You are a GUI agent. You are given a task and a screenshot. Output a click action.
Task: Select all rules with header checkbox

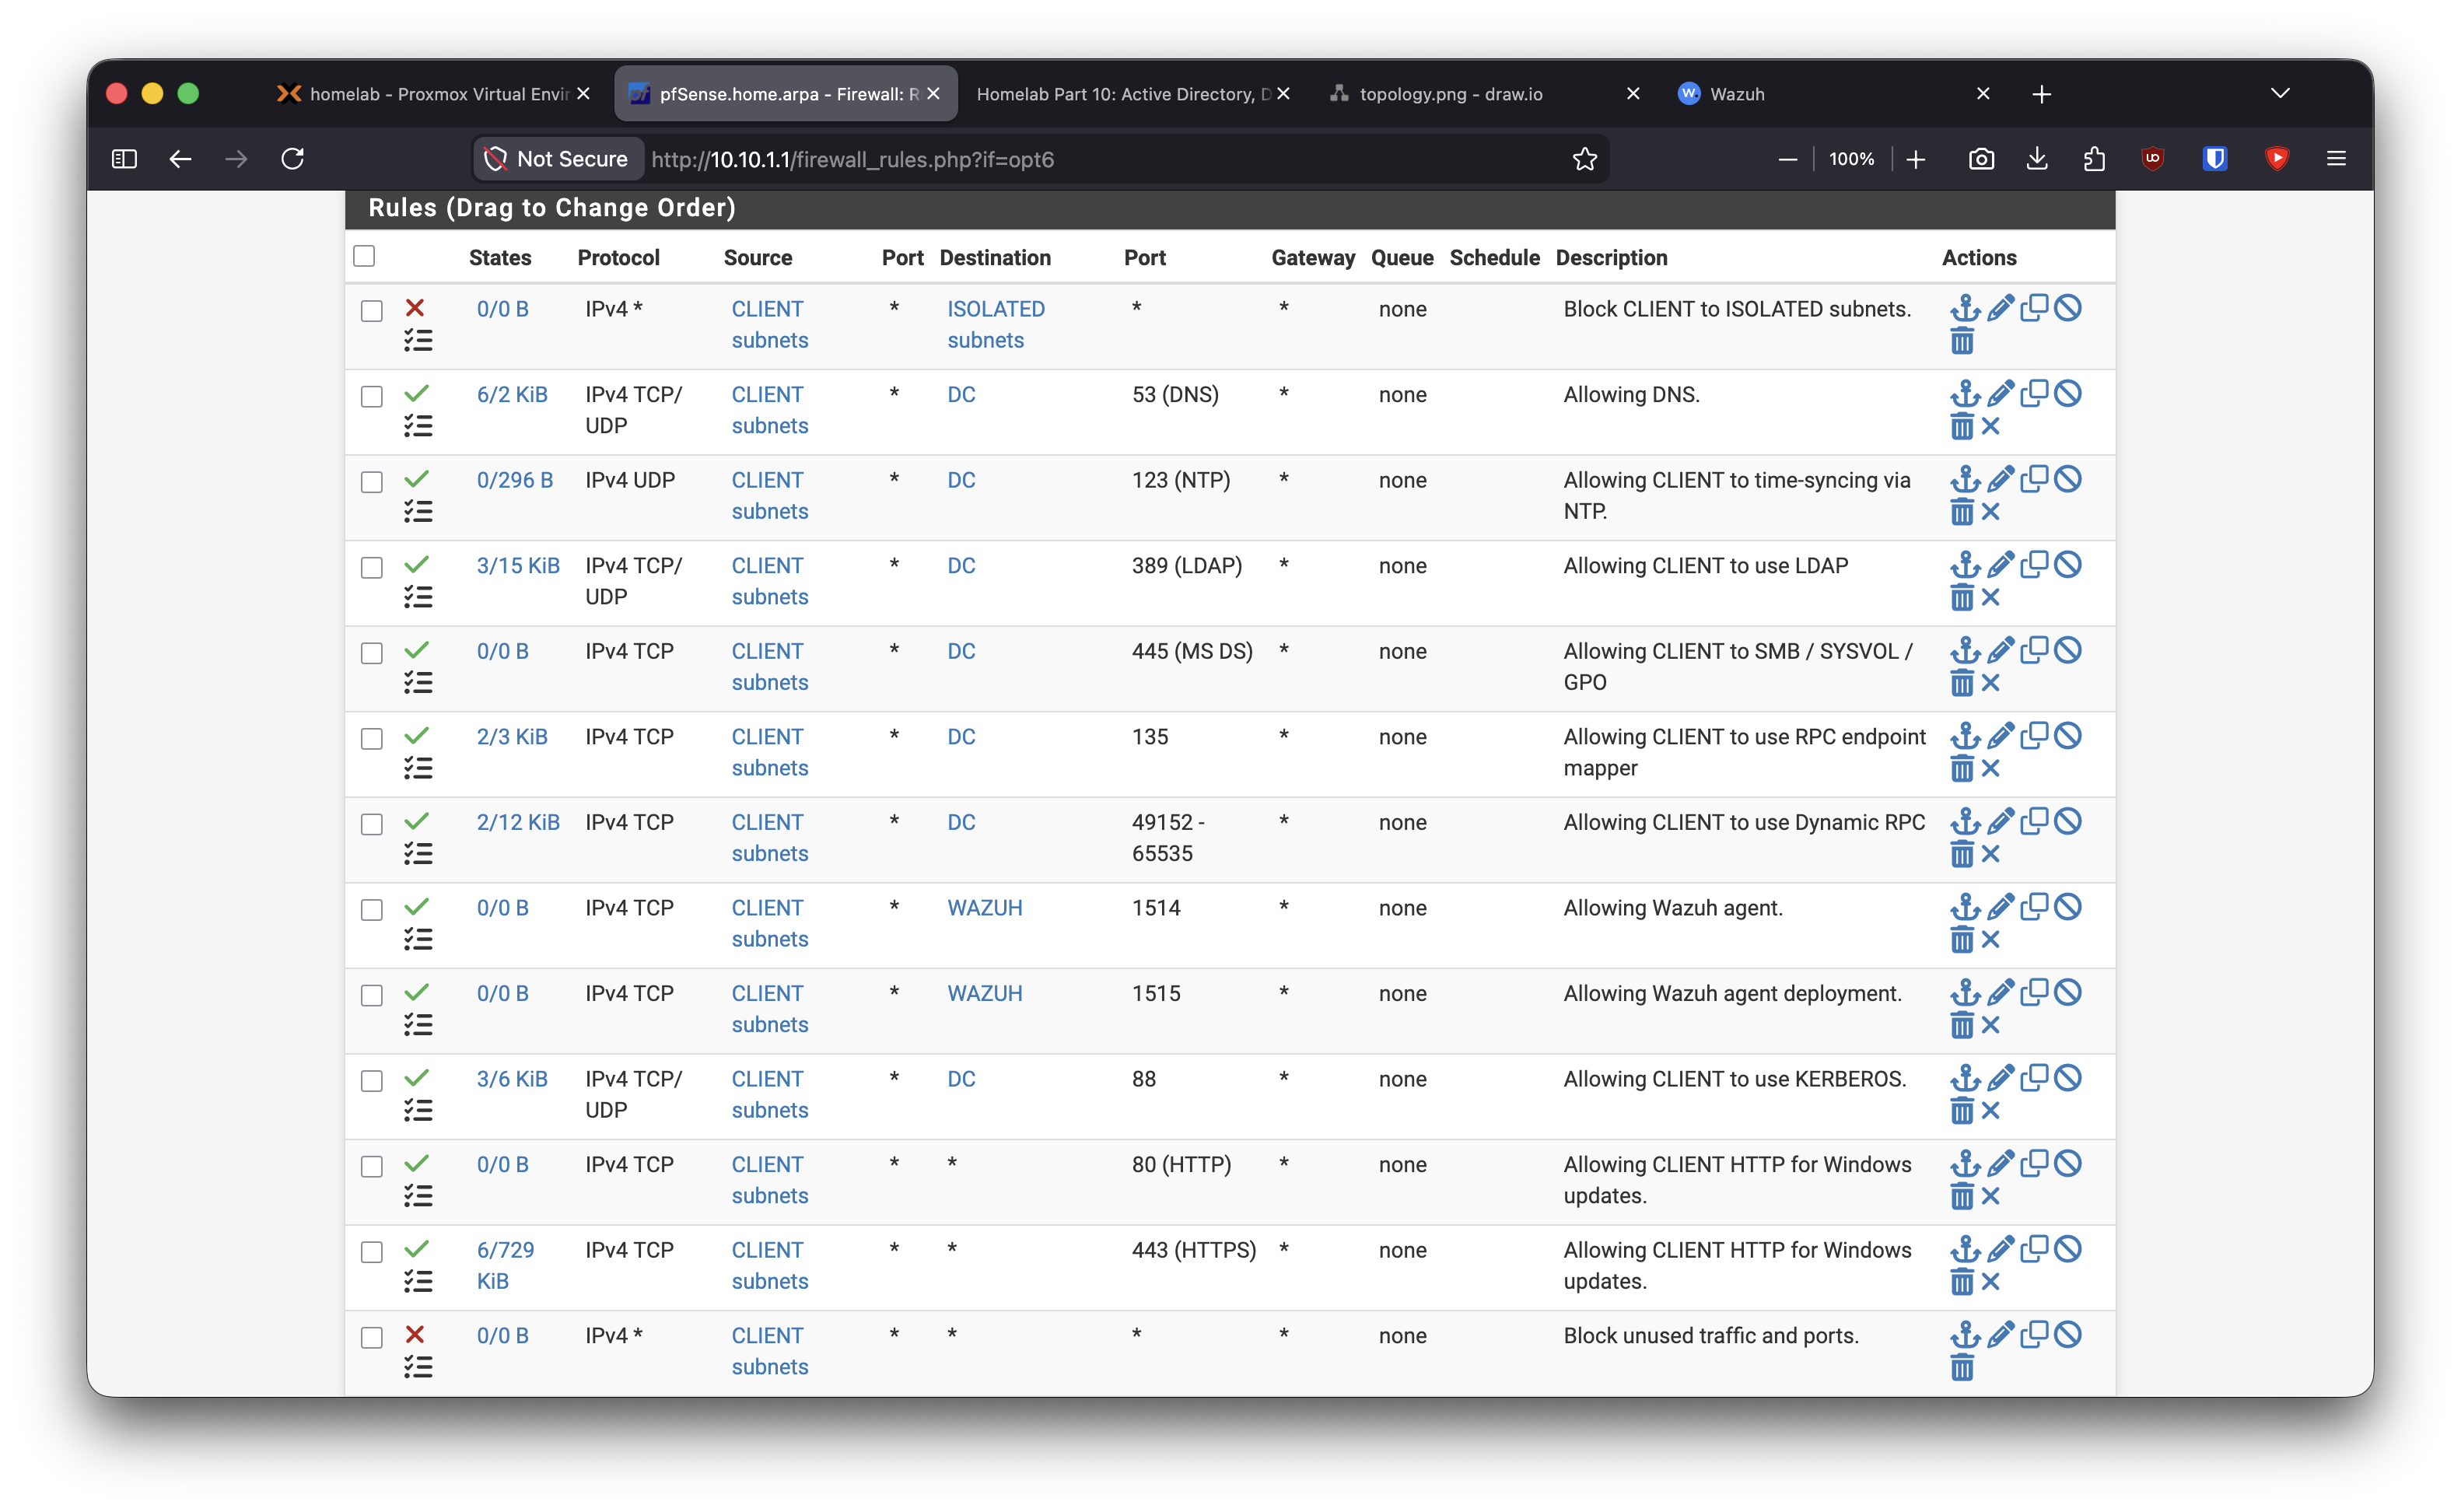click(364, 256)
